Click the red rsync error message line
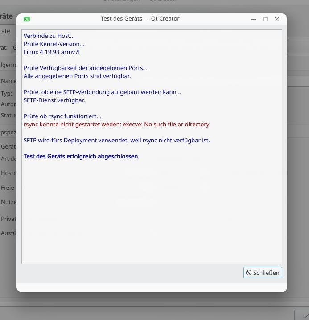The width and height of the screenshot is (309, 320). point(116,124)
